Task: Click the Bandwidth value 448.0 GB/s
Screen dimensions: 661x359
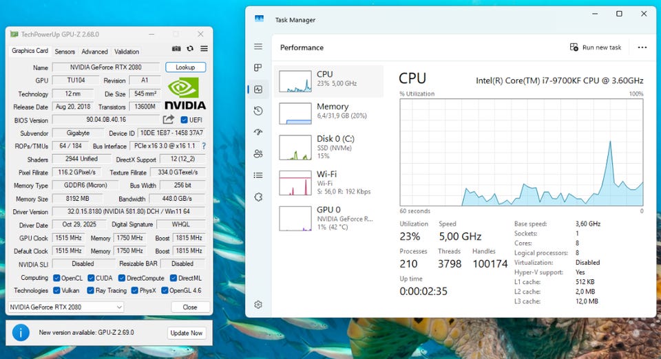Action: tap(177, 199)
